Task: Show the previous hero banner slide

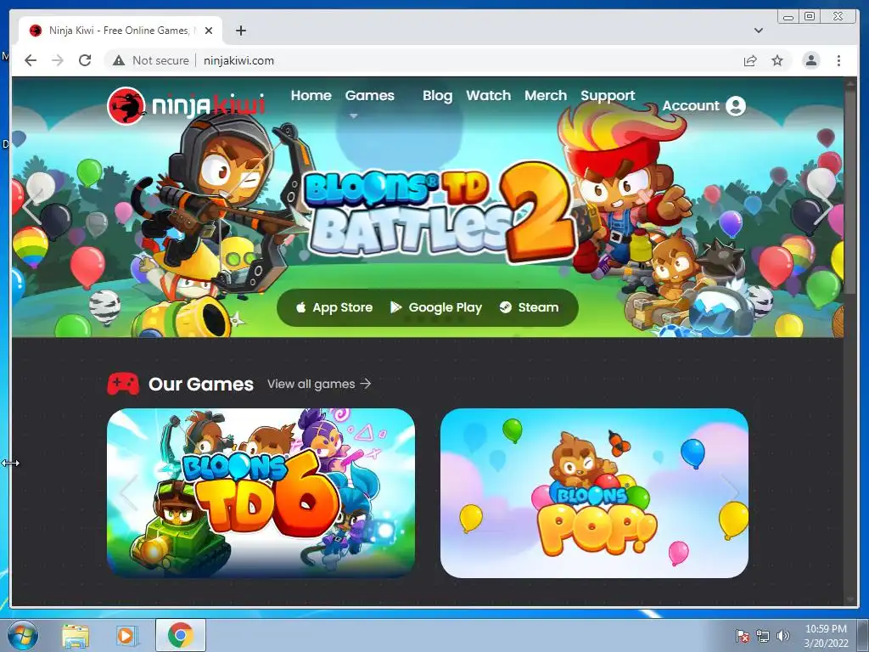Action: tap(33, 207)
